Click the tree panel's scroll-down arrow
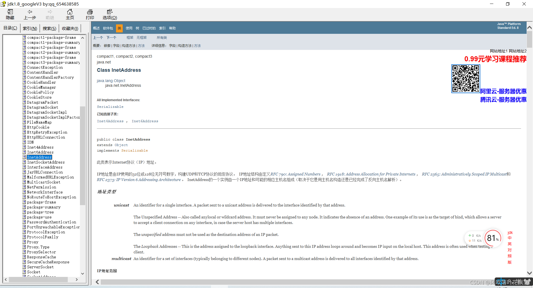This screenshot has height=288, width=533. tap(82, 274)
